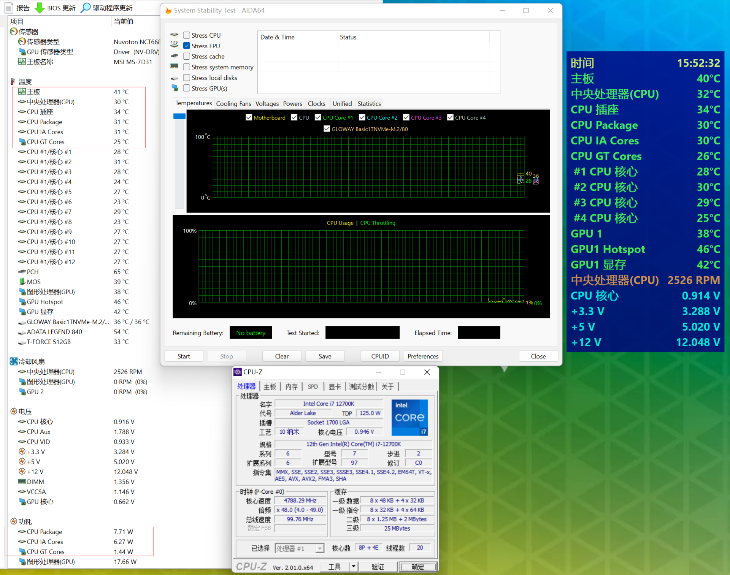Uncheck the Stress FPU checkbox
Image resolution: width=730 pixels, height=575 pixels.
187,46
